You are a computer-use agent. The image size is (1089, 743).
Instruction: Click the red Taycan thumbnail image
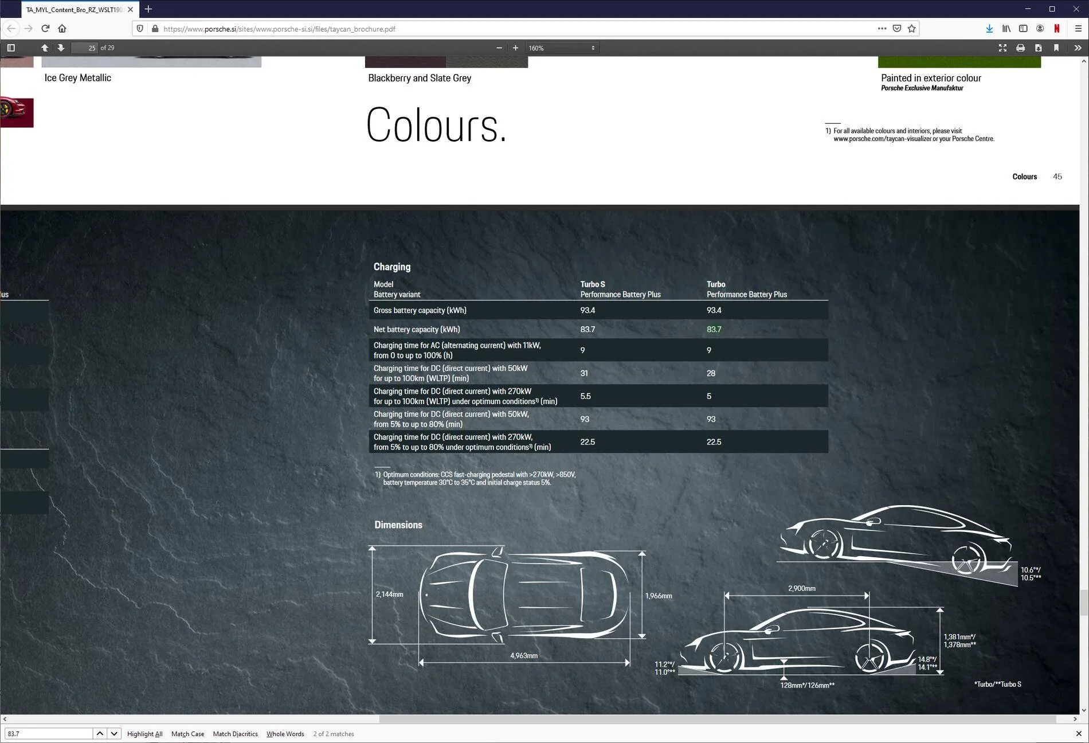(x=17, y=112)
